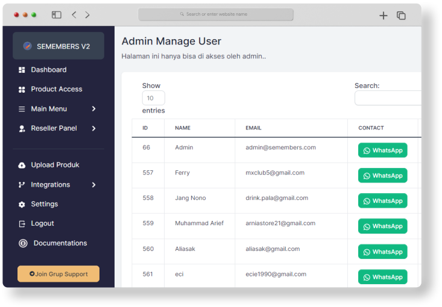Click the Dashboard grid icon in sidebar

(22, 70)
